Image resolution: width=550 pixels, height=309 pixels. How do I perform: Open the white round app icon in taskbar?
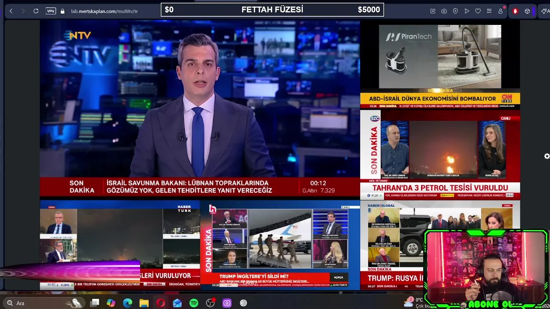coord(243,303)
